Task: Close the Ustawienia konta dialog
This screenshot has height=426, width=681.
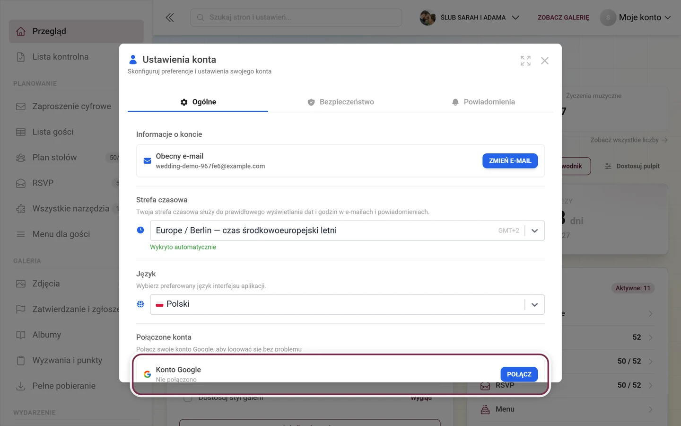Action: tap(545, 61)
